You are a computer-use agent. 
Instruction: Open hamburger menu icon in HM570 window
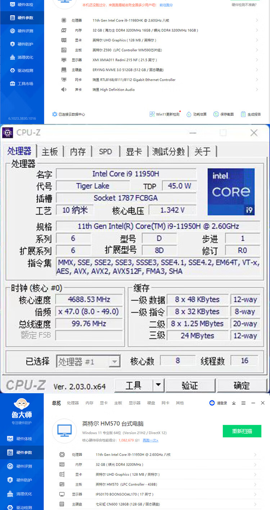coord(244,403)
